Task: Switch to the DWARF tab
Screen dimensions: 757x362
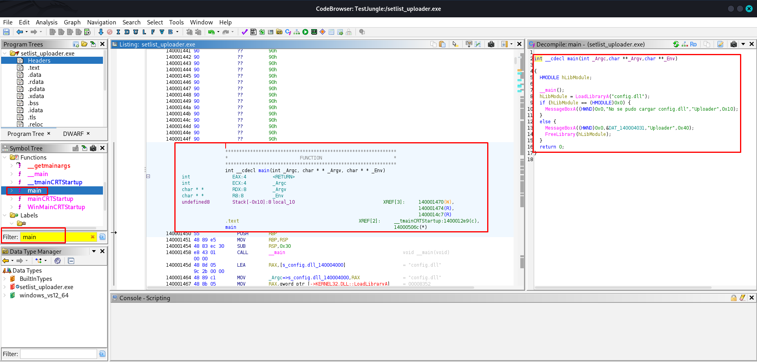Action: (73, 134)
